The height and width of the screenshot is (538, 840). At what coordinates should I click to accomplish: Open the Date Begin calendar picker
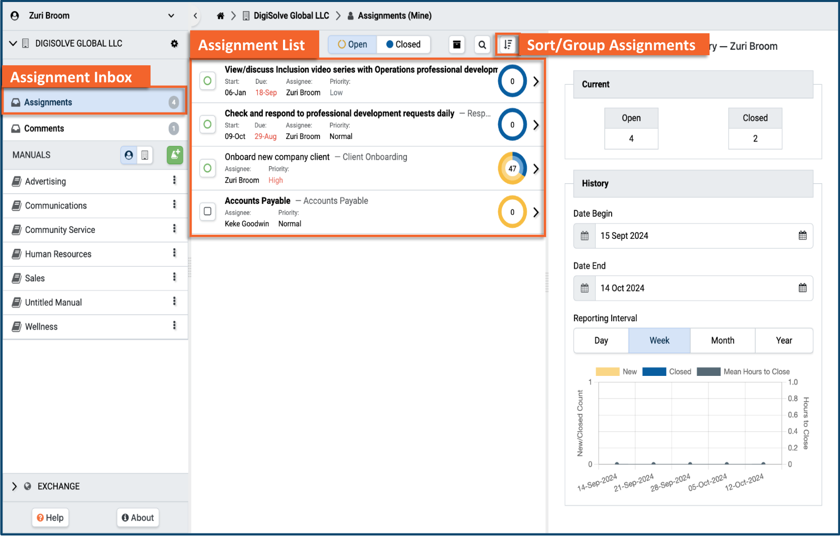click(802, 236)
